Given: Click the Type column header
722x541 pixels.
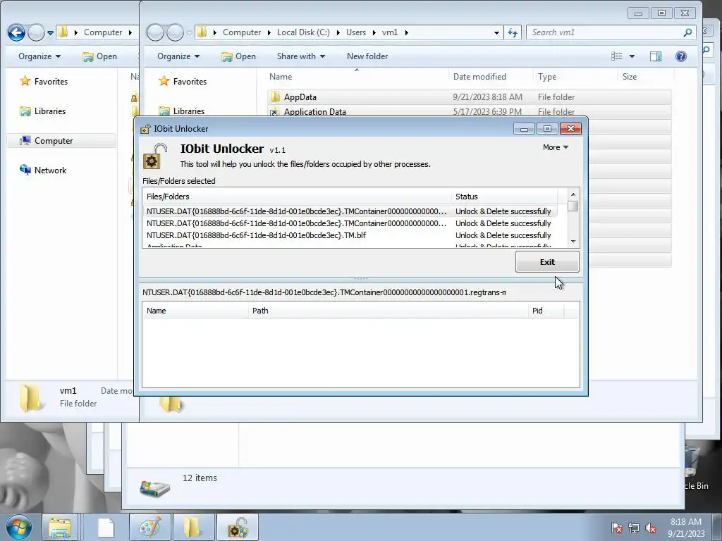Looking at the screenshot, I should 547,77.
